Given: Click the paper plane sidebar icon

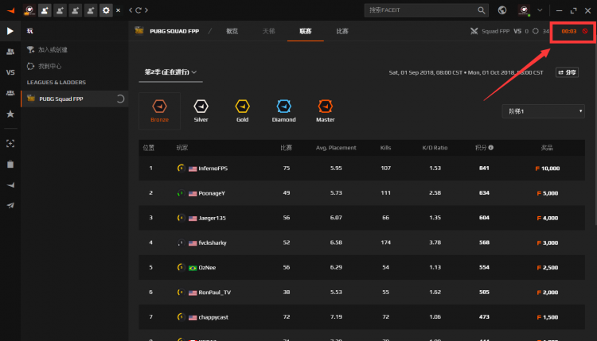Looking at the screenshot, I should 10,206.
